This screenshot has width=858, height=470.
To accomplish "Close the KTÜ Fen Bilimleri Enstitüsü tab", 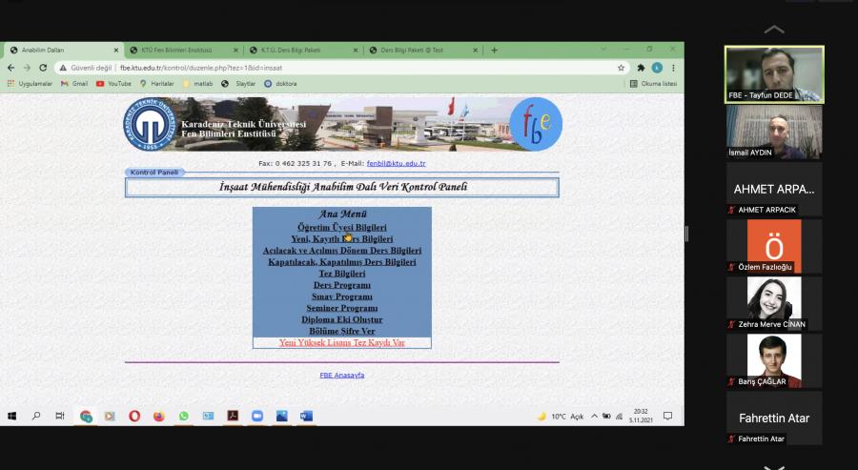I will pos(235,50).
